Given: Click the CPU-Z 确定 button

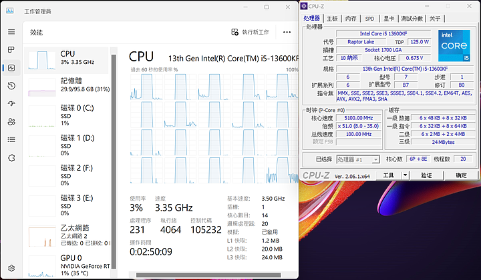Looking at the screenshot, I should point(461,175).
